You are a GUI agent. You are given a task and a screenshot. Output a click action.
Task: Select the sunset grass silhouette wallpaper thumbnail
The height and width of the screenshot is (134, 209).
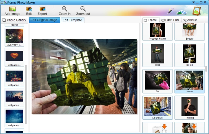[14, 97]
